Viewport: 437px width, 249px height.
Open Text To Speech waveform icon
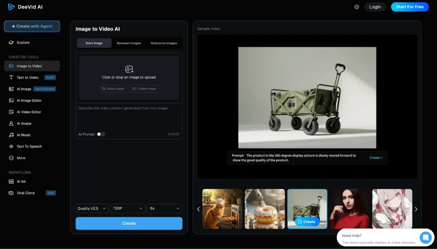tap(11, 146)
